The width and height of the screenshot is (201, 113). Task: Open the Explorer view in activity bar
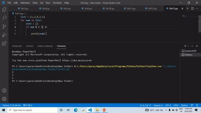[4, 9]
